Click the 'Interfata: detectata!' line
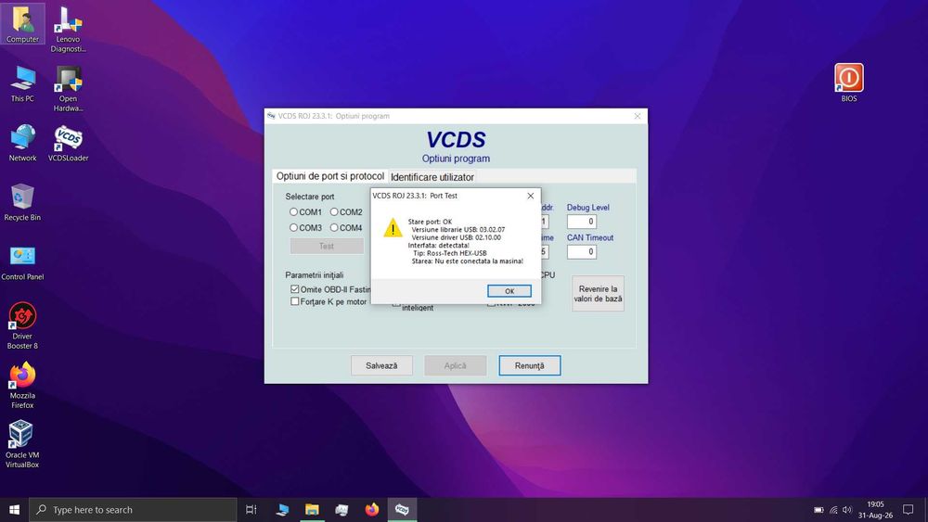Image resolution: width=928 pixels, height=522 pixels. [439, 245]
